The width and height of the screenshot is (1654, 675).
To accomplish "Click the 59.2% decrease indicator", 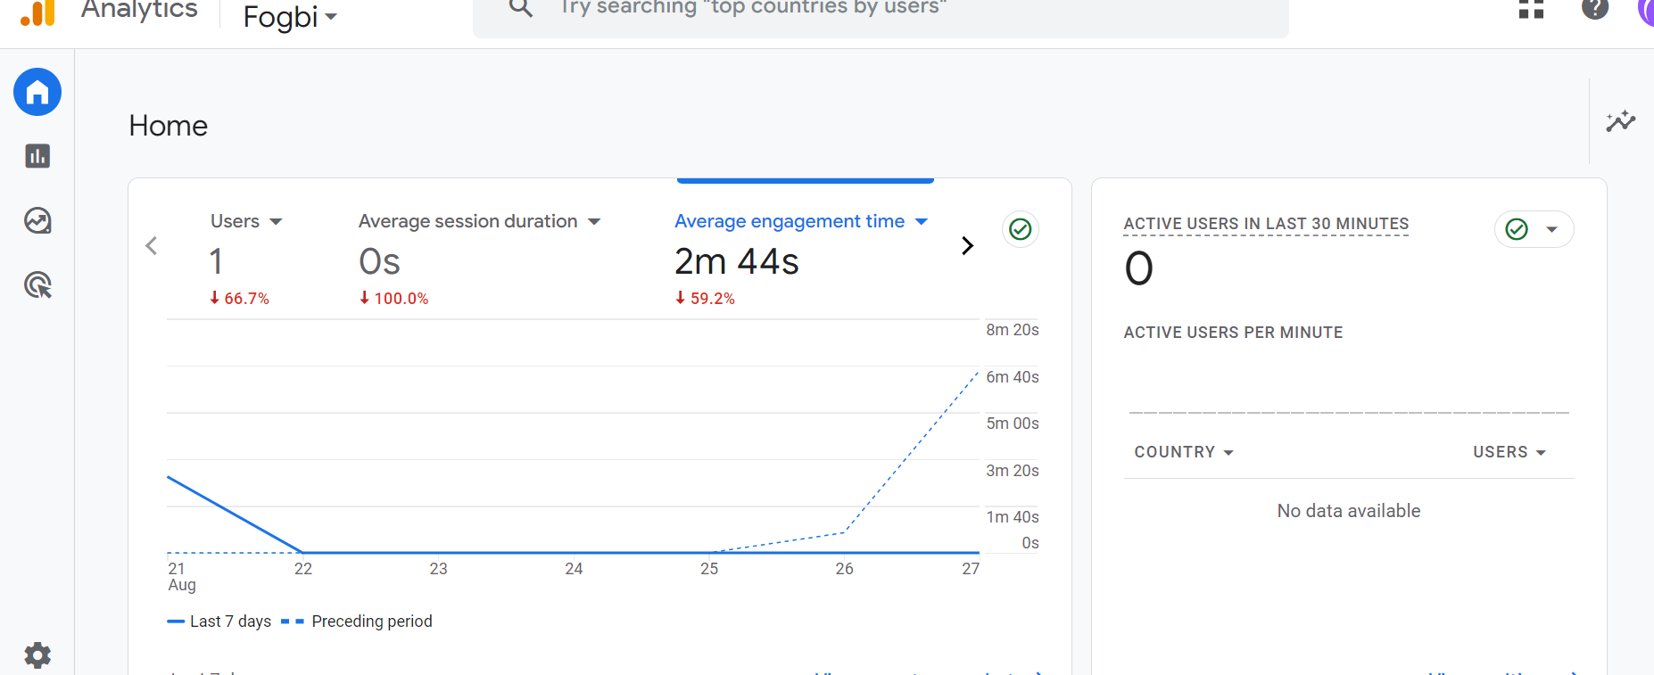I will 705,299.
